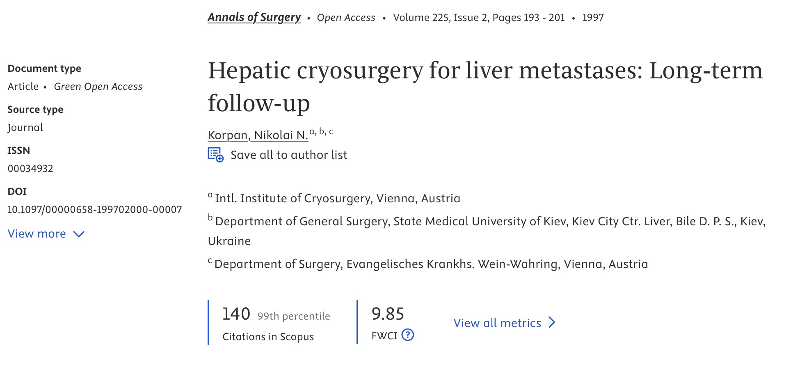Screen dimensions: 800x366
Task: Click the Save to author list icon
Action: [215, 155]
